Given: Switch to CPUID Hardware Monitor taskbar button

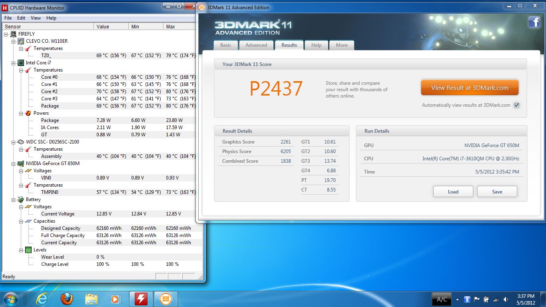Looking at the screenshot, I should pos(141,299).
